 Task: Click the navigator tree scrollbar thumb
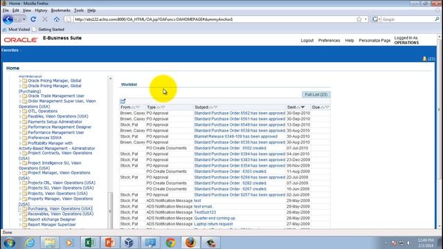pos(110,210)
